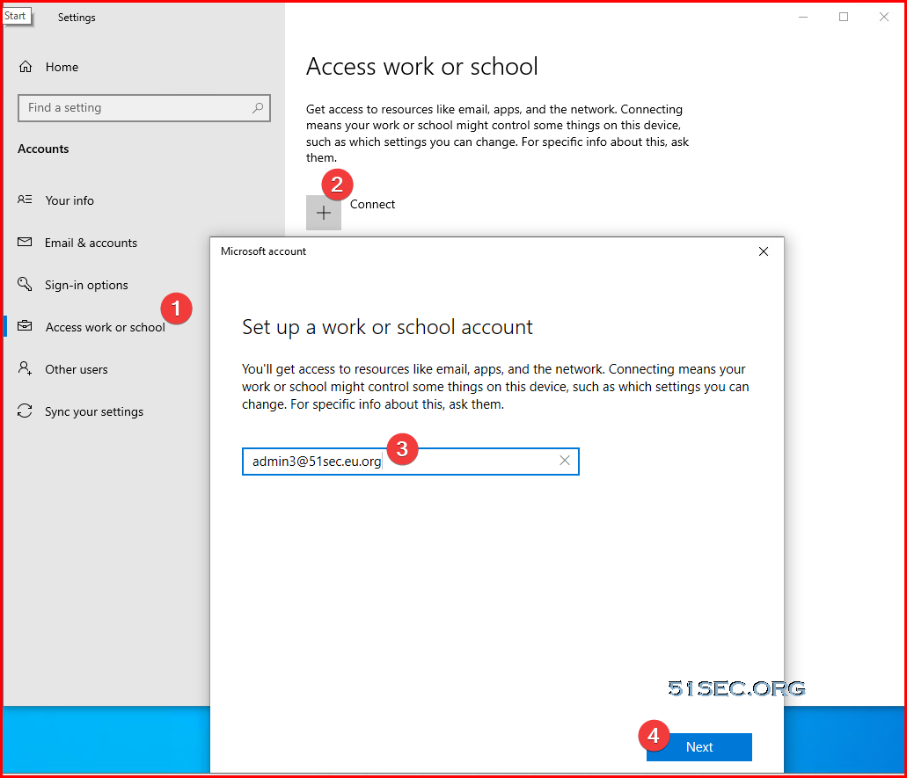907x778 pixels.
Task: Click the Microsoft account dialog title
Action: (263, 251)
